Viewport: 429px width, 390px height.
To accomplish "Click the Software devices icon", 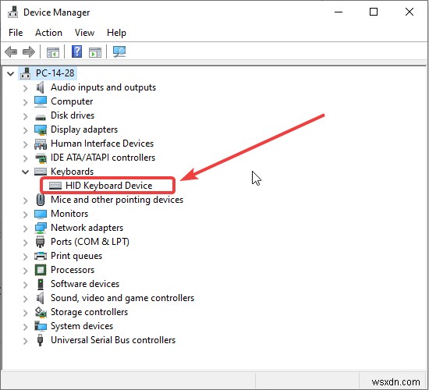I will pyautogui.click(x=41, y=284).
